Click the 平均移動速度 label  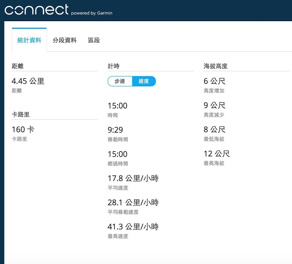coord(123,212)
